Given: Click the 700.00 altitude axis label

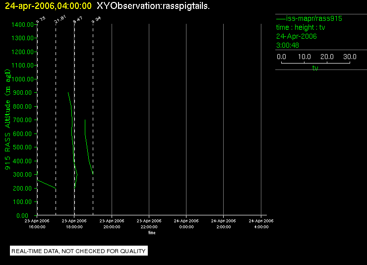Looking at the screenshot, I should pyautogui.click(x=22, y=120).
